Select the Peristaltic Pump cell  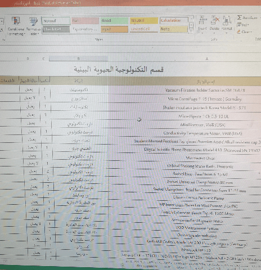pos(199,198)
